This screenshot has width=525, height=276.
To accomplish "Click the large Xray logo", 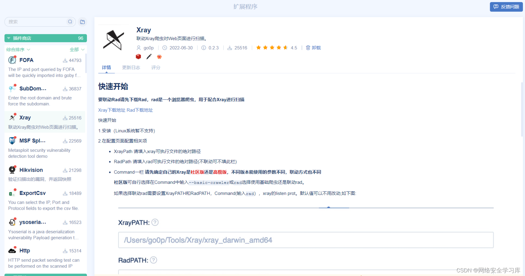I will coord(114,40).
